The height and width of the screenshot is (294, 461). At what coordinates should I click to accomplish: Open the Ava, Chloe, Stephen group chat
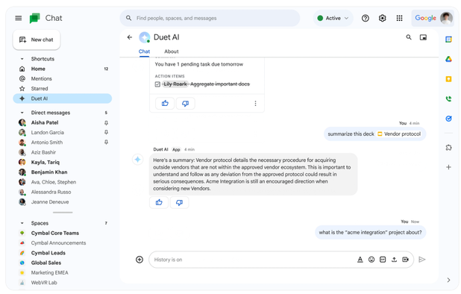(x=63, y=182)
